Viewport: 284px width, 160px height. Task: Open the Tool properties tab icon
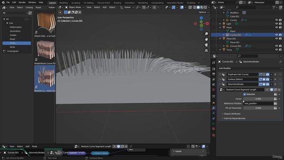[214, 62]
